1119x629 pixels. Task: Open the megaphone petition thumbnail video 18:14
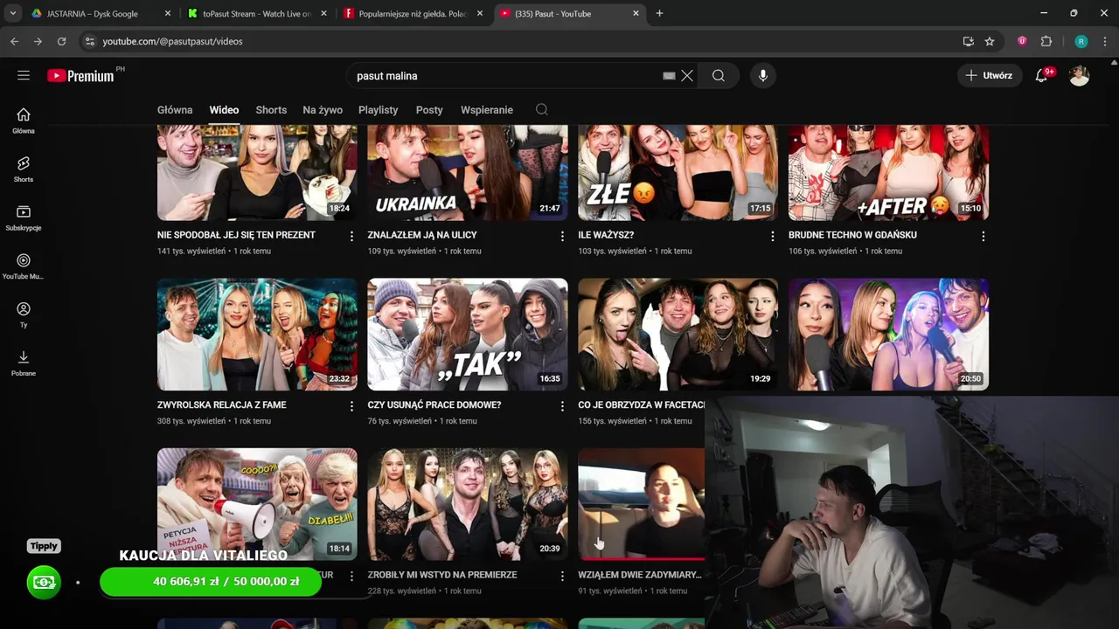coord(257,504)
